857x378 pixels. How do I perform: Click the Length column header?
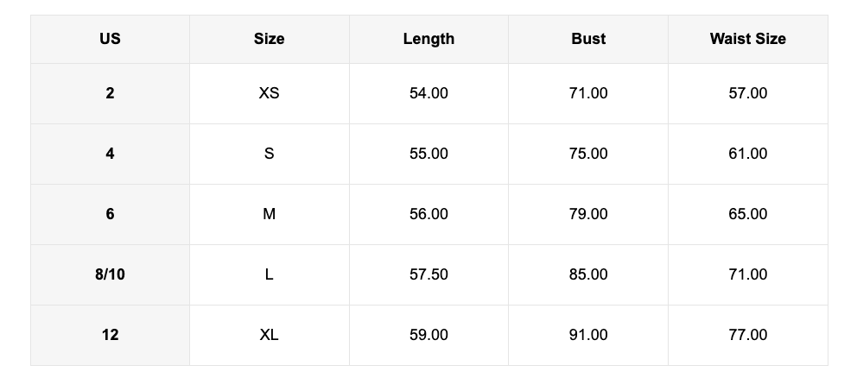click(428, 39)
